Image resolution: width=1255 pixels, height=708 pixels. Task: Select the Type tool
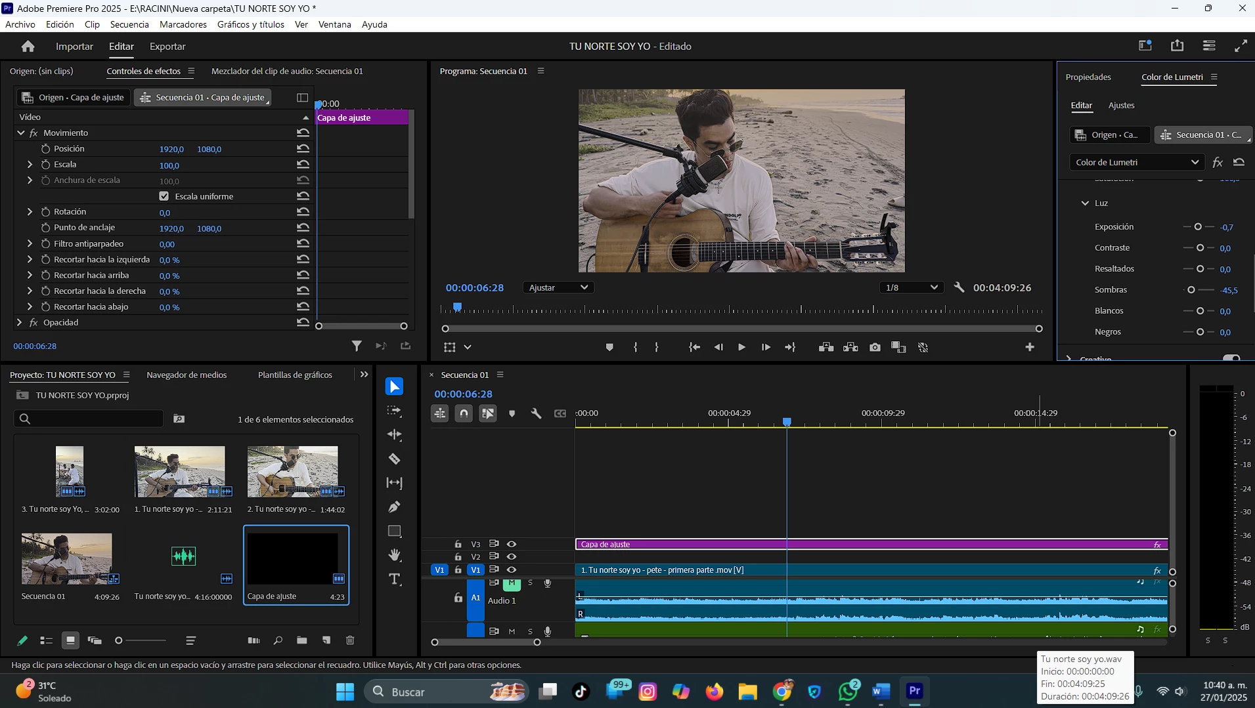tap(394, 579)
